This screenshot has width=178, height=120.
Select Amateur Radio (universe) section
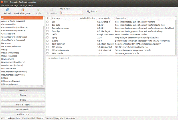22,21
